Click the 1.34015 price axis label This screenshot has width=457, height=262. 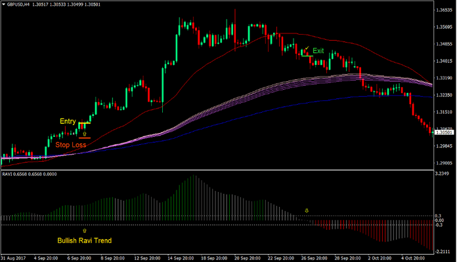tap(444, 61)
